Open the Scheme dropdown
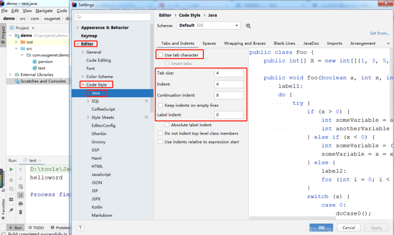This screenshot has width=394, height=235. click(x=208, y=26)
